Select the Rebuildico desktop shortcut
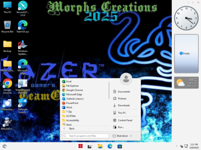 (7, 124)
